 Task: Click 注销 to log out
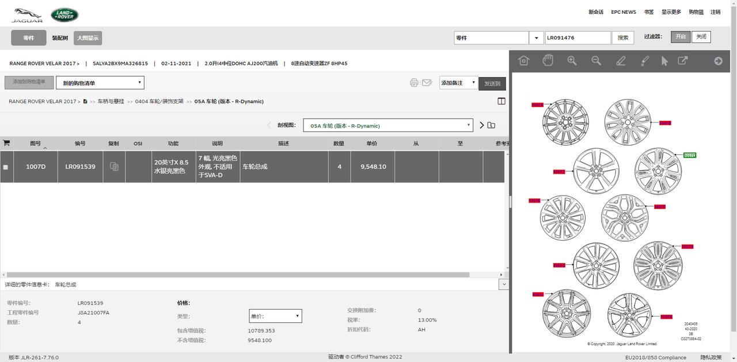(716, 12)
